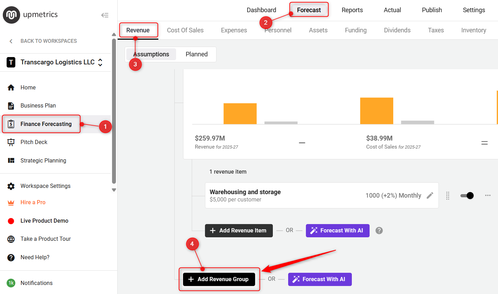Image resolution: width=498 pixels, height=294 pixels.
Task: Switch to the Planned view
Action: [x=197, y=54]
